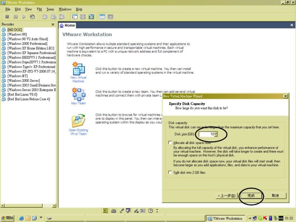Click the 完成 (Finish) button

click(251, 195)
